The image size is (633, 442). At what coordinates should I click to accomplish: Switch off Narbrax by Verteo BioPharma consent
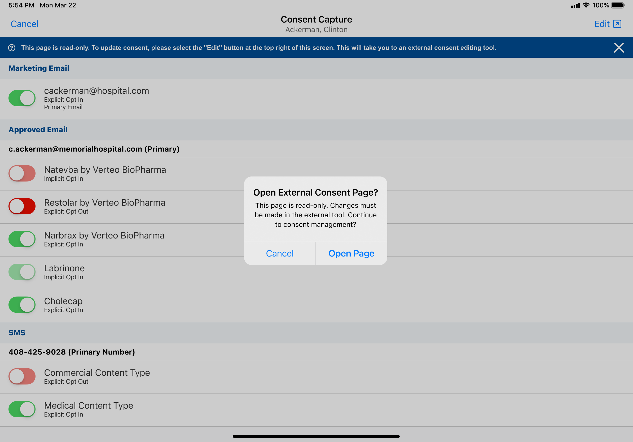point(22,239)
